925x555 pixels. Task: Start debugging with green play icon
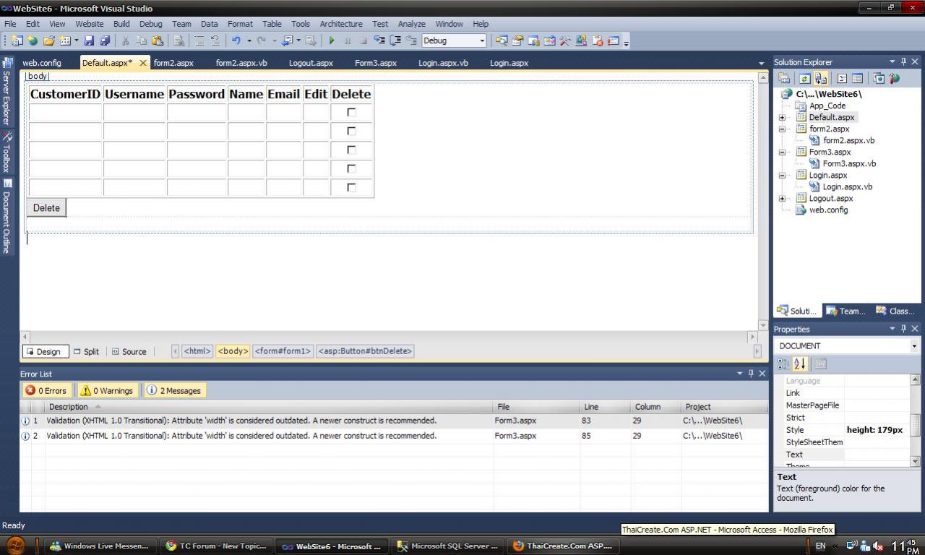click(332, 41)
